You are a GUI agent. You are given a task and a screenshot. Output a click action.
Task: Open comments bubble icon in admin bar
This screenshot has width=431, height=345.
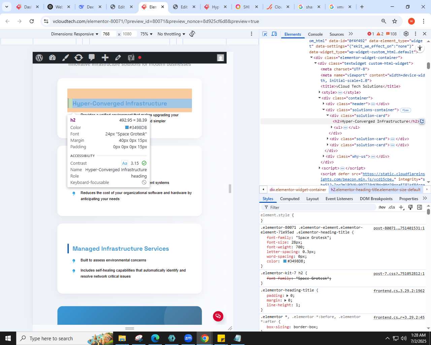tap(92, 58)
